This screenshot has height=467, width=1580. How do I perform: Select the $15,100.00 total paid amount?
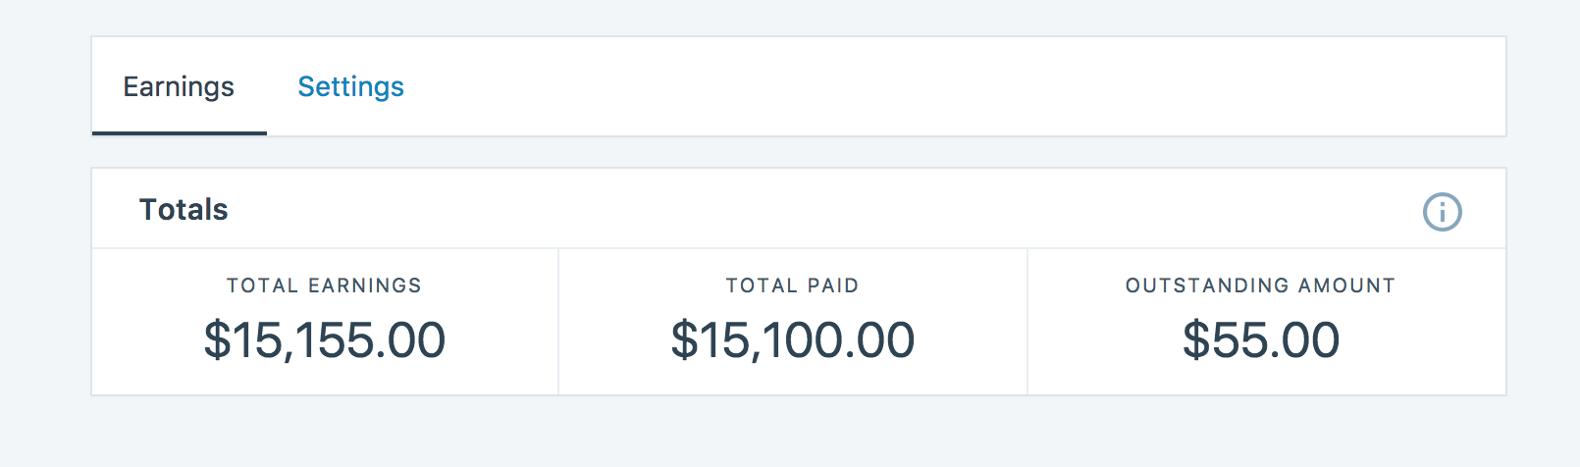tap(792, 340)
